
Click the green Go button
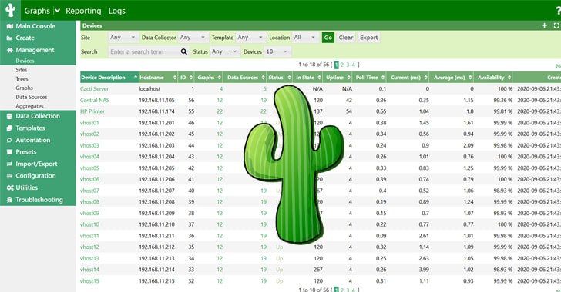pos(328,38)
